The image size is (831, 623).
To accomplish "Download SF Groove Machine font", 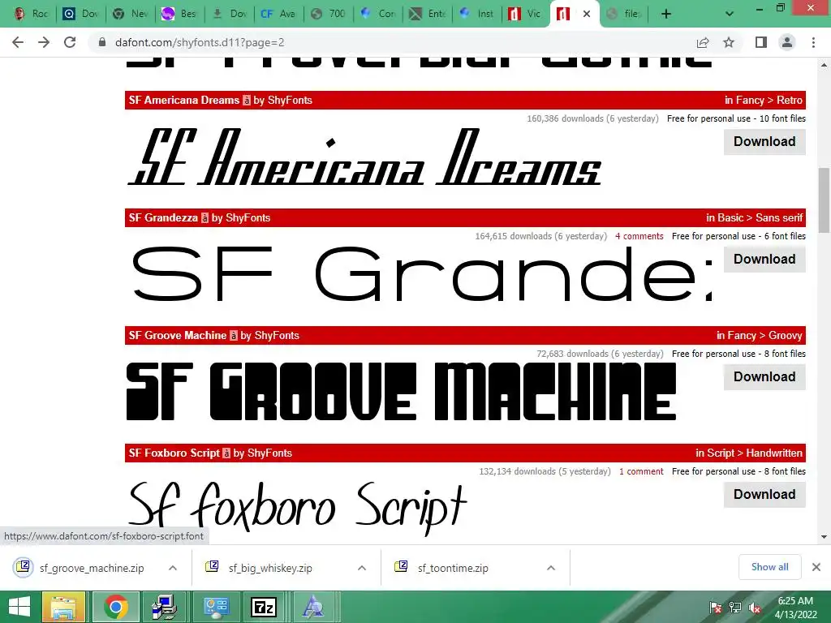I will point(764,376).
